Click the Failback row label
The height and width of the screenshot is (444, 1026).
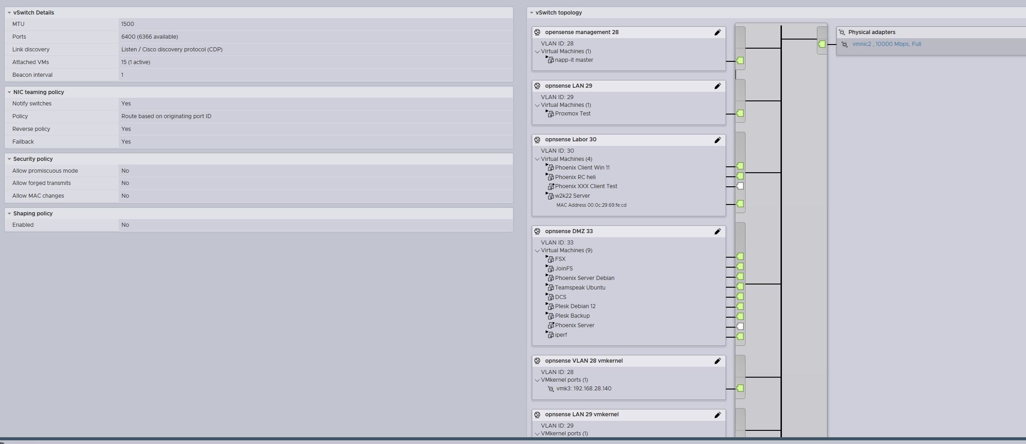[x=23, y=142]
